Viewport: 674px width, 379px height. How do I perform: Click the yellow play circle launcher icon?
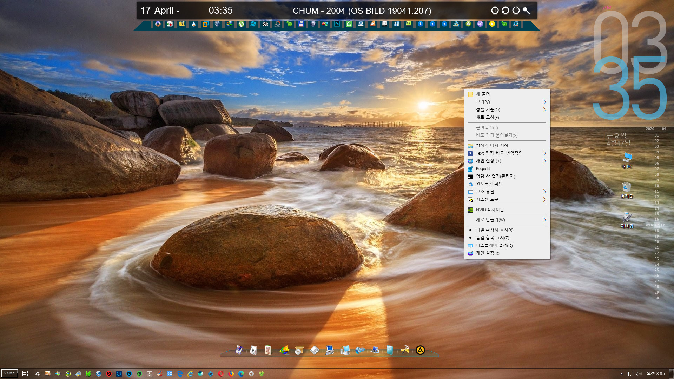[492, 24]
